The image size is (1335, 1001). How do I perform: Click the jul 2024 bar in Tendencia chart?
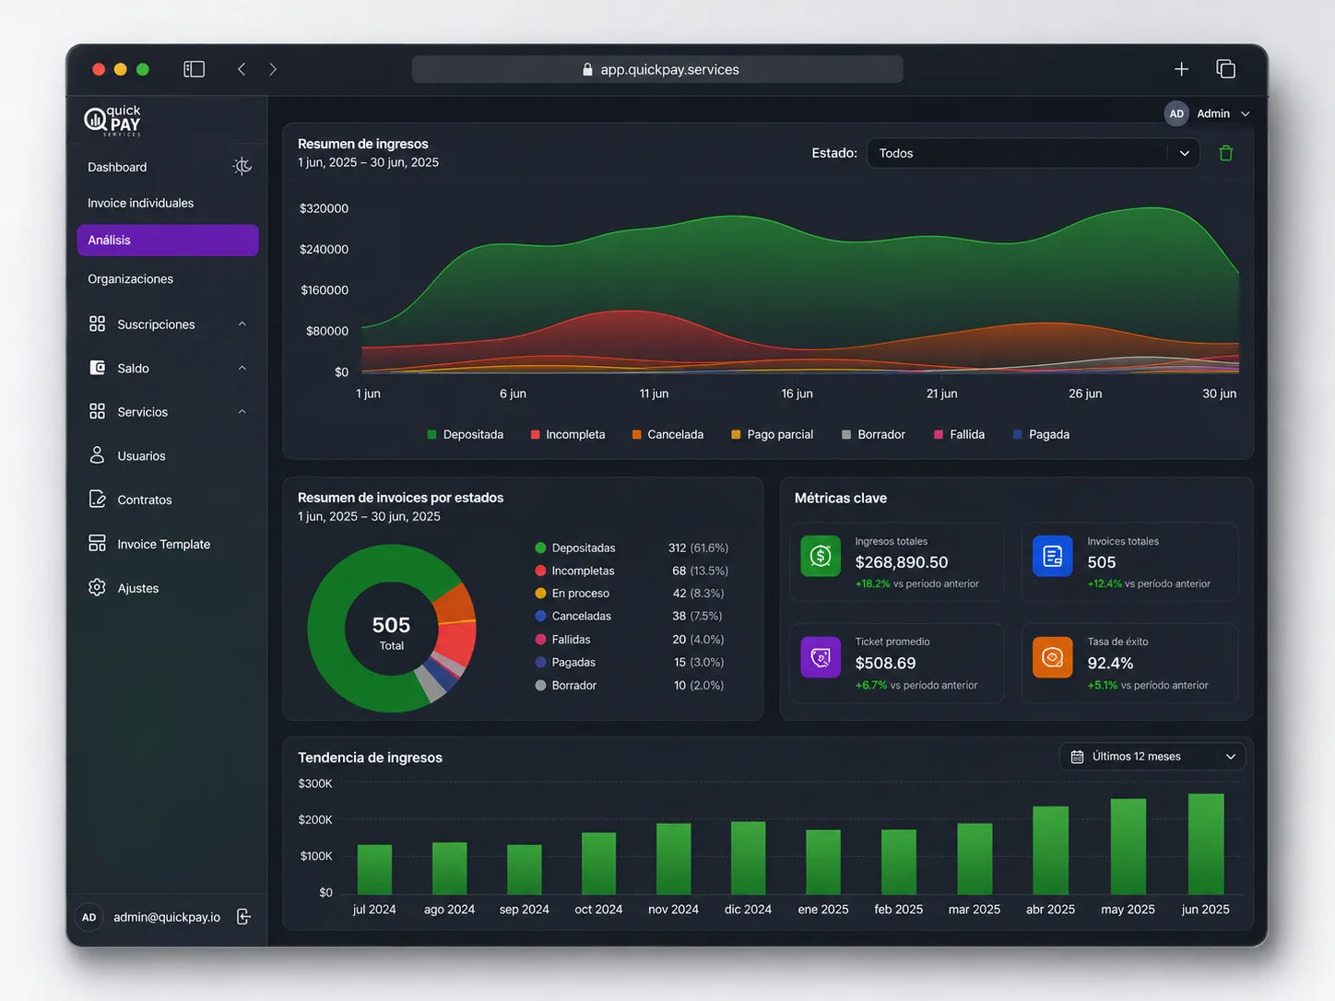coord(374,869)
